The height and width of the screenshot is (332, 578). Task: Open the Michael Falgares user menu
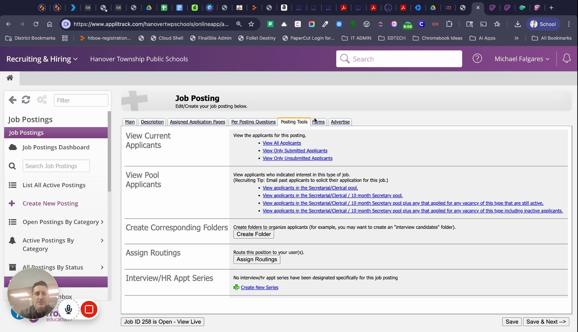pos(522,59)
